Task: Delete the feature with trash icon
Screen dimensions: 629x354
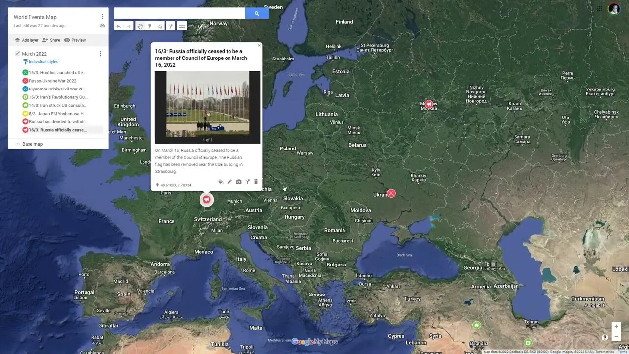Action: click(256, 182)
